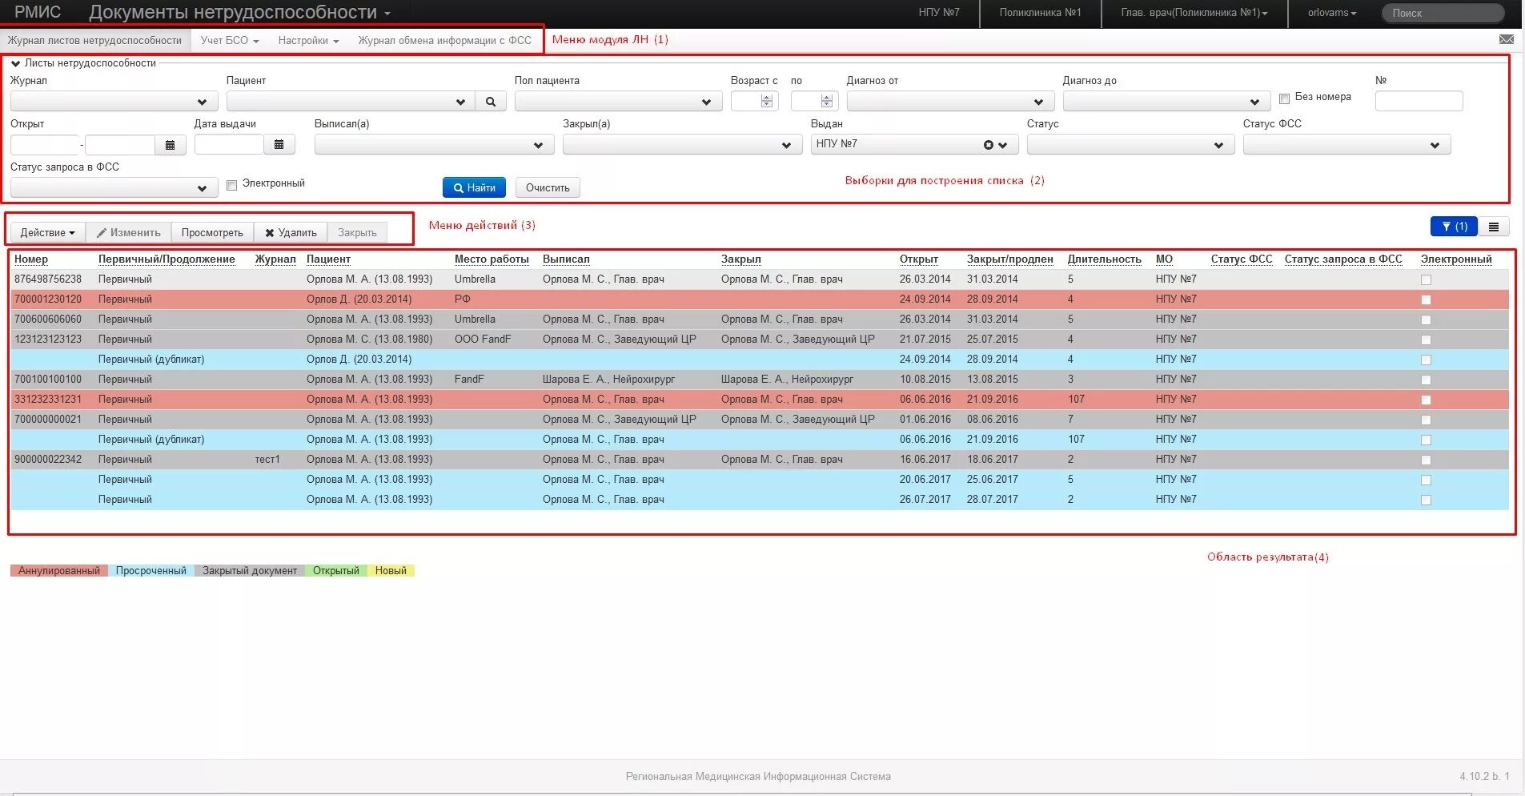Toggle Электронный checkbox for row 900000022342
Screen dimensions: 1525x796
tap(1426, 460)
